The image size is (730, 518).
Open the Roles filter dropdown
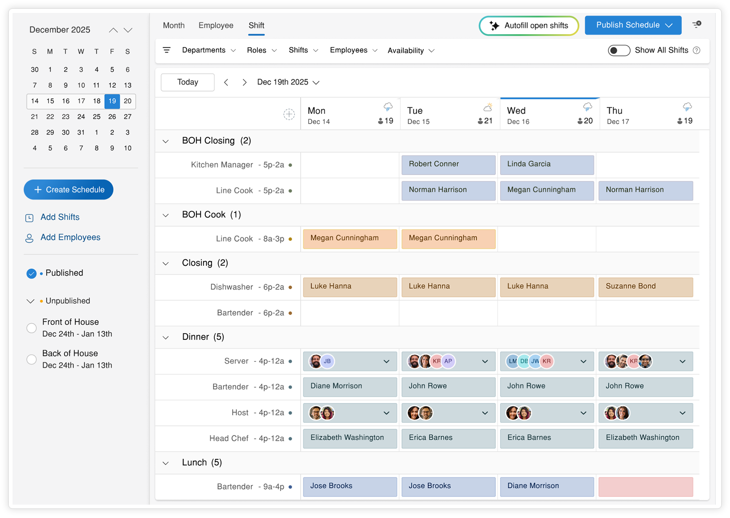tap(262, 51)
